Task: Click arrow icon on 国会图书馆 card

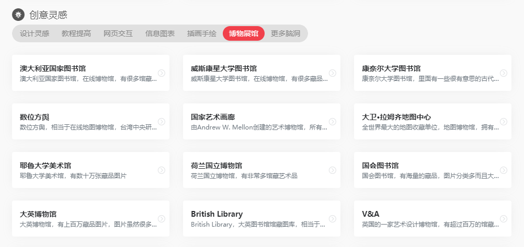Action: (x=504, y=170)
